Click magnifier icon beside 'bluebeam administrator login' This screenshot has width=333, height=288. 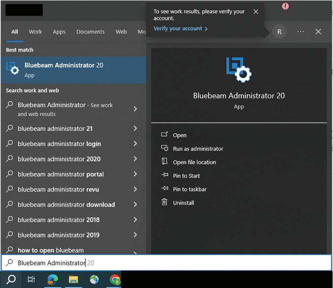[9, 144]
